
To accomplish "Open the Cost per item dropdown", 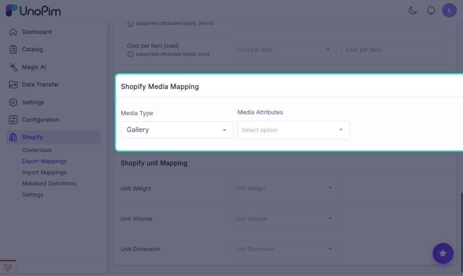I will (x=285, y=50).
